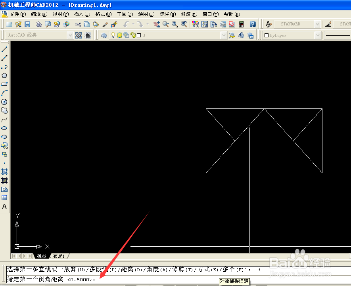The image size is (351, 286).
Task: Open Dimension Style manager icon
Action: pos(328,24)
